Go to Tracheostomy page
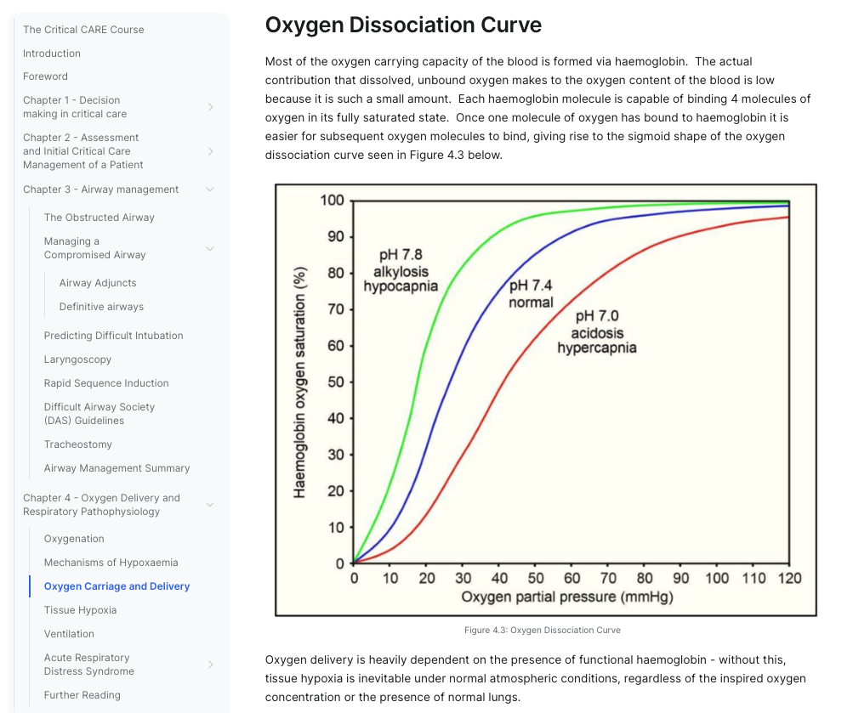Screen dimensions: 853x713 click(77, 444)
